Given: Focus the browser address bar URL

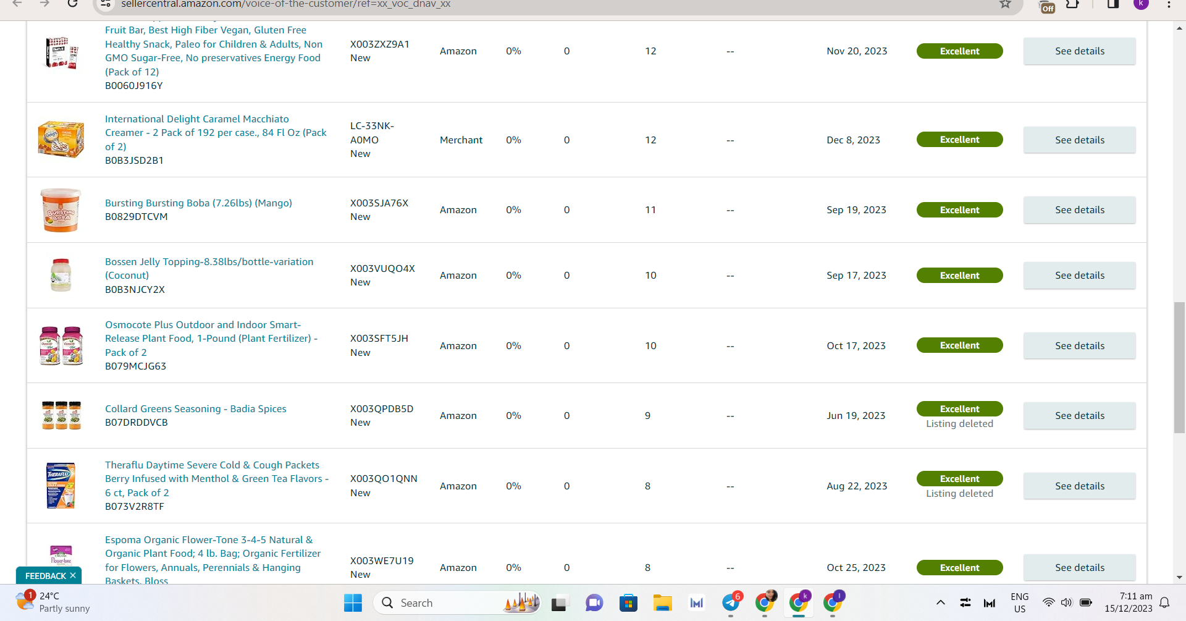Looking at the screenshot, I should click(285, 4).
